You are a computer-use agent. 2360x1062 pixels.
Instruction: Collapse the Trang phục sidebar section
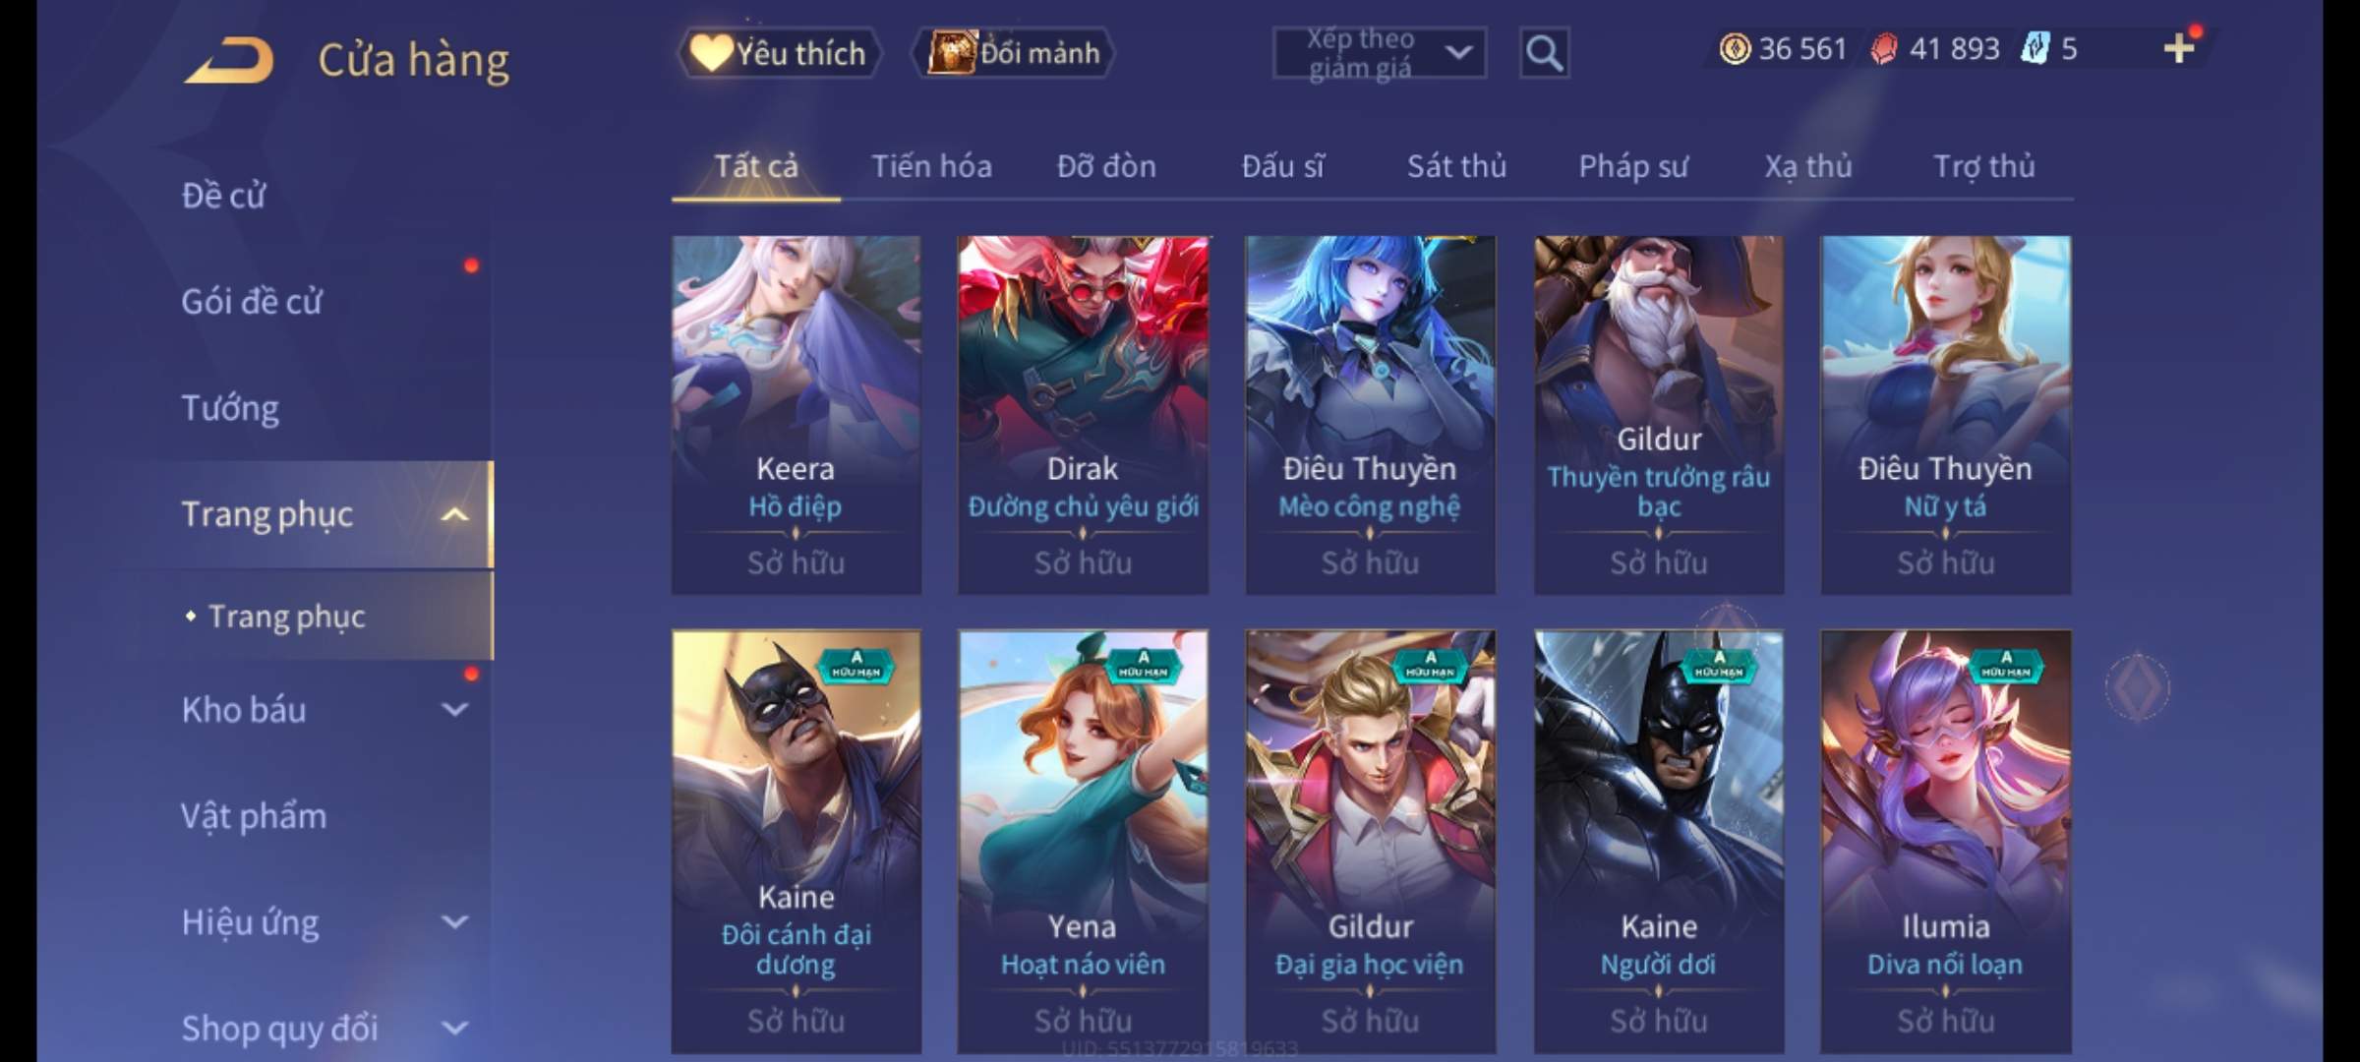tap(454, 514)
